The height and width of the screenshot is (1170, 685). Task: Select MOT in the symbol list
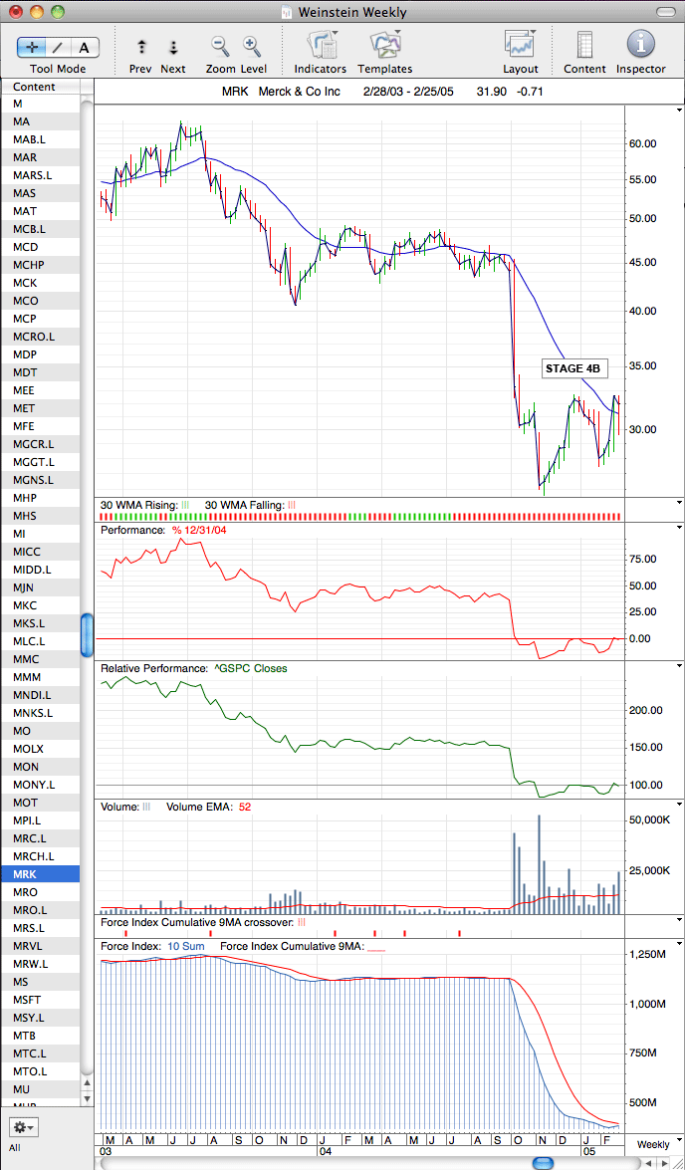click(x=40, y=803)
